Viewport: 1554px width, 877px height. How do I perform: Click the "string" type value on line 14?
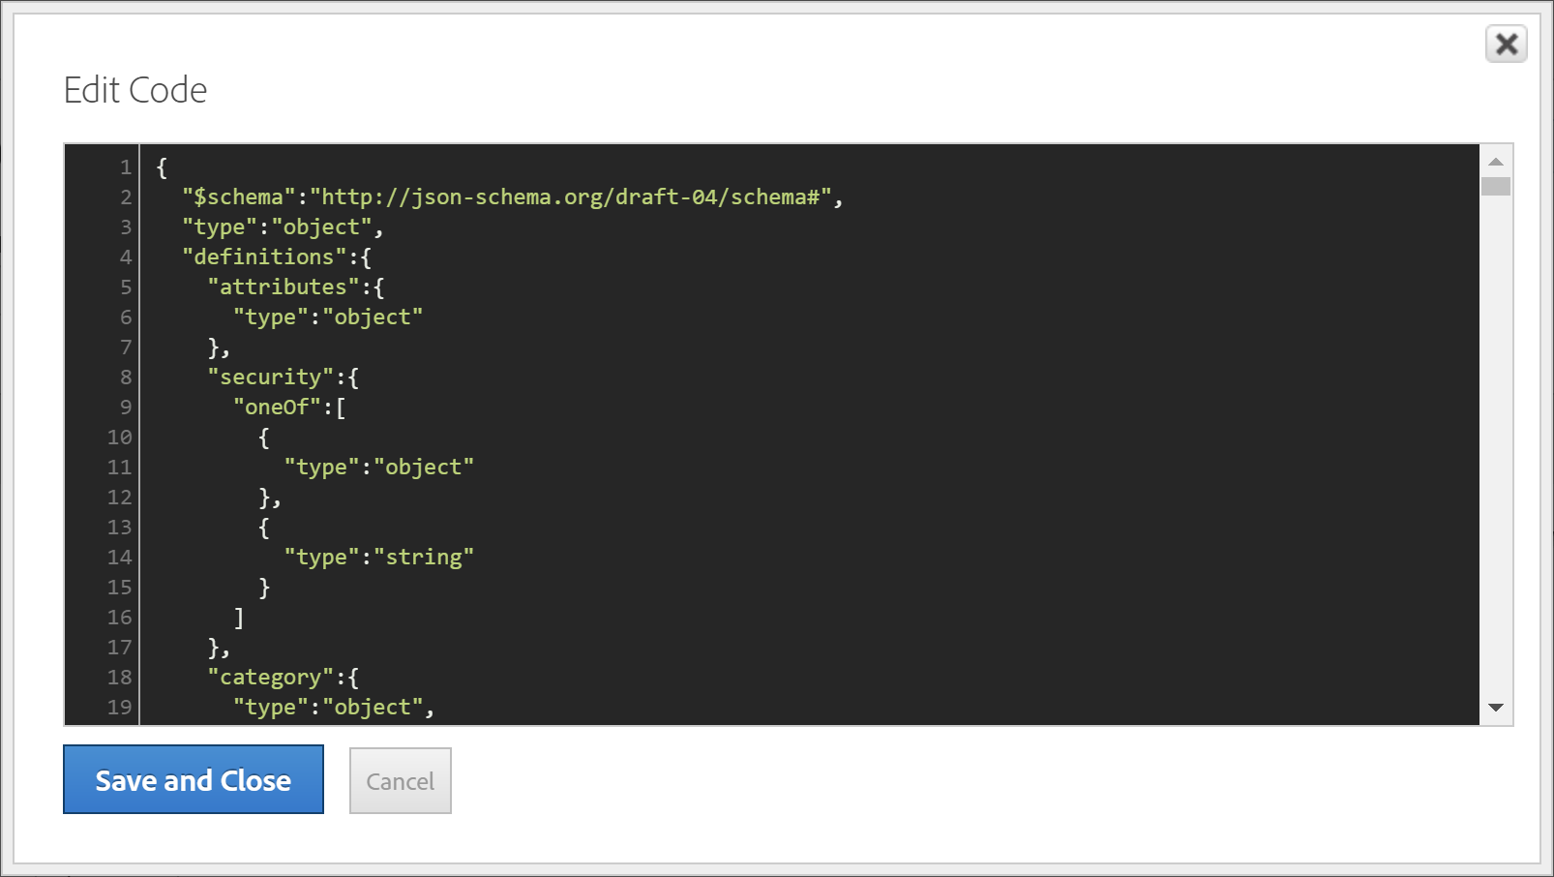[424, 558]
